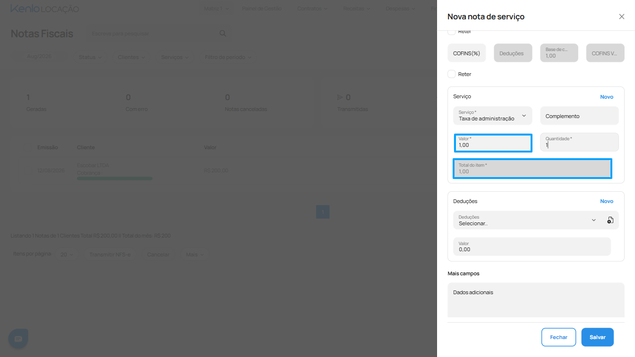Screen dimensions: 635x357
Task: Open the Matriz 1 dropdown in top bar
Action: point(216,8)
